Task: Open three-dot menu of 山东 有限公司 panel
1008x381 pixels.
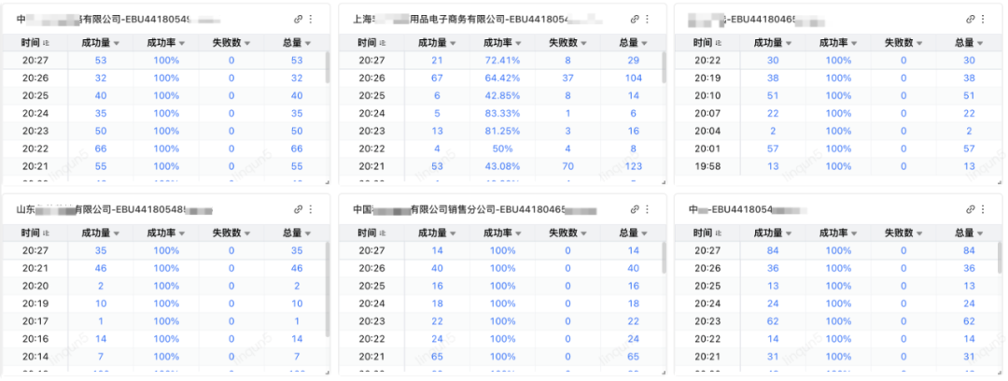Action: point(311,209)
